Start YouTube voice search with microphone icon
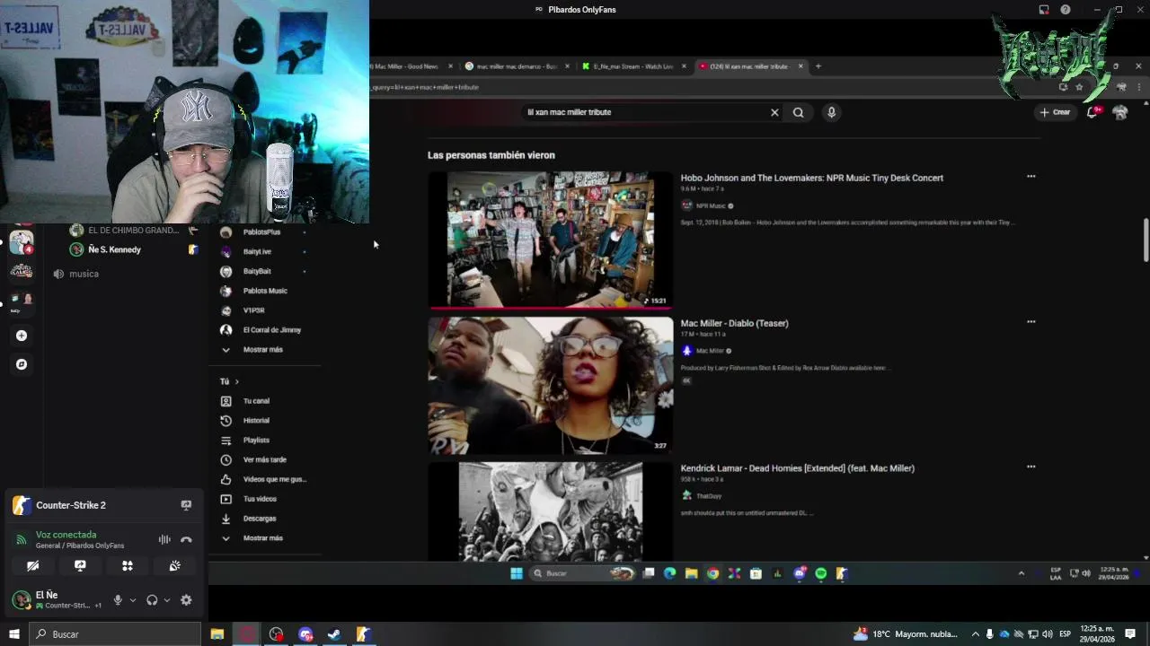 pos(831,112)
